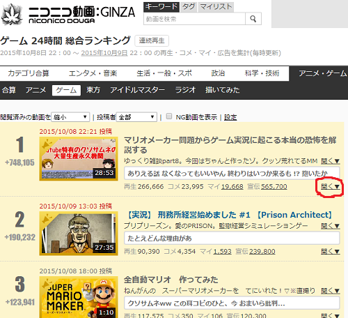This screenshot has width=348, height=318.
Task: Select the マイリスト search tab
Action: (x=216, y=7)
